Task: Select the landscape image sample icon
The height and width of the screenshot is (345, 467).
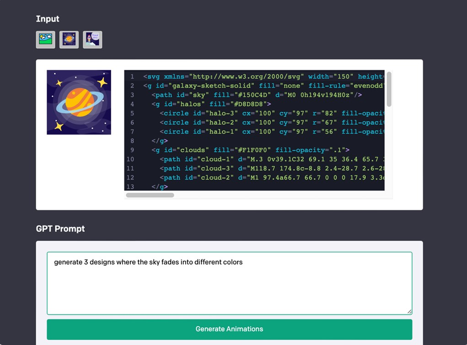Action: (46, 39)
